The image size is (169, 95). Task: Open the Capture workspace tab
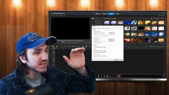click(x=105, y=14)
